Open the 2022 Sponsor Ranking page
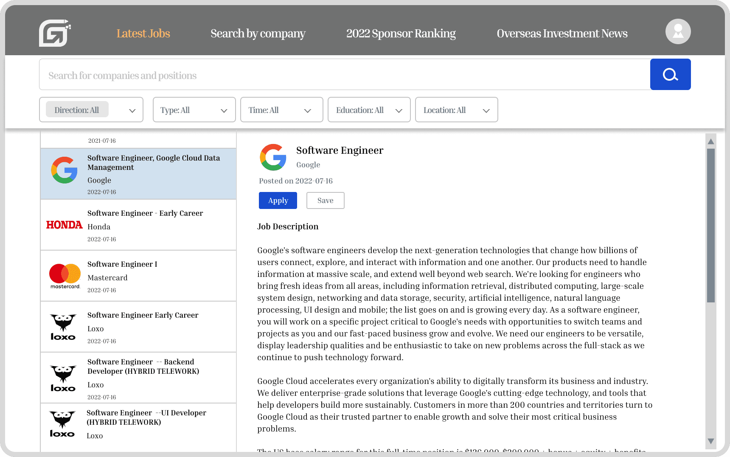 pos(401,33)
